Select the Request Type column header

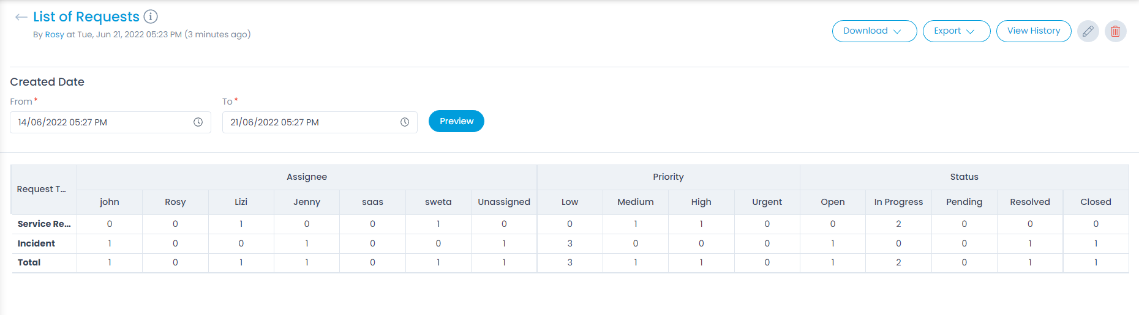click(42, 189)
